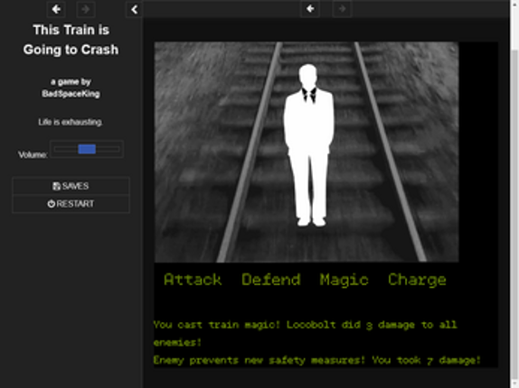The height and width of the screenshot is (388, 519).
Task: Go forward with the sidebar's right arrow
Action: pyautogui.click(x=86, y=9)
